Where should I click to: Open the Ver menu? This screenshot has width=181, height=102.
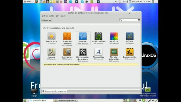click(x=57, y=16)
